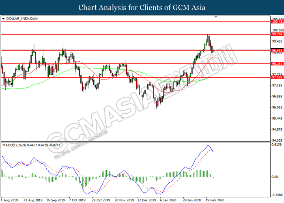The width and height of the screenshot is (284, 203).
Task: Open the dropdown arrow beside DOLLAR_INDX.Daily
Action: coord(3,19)
